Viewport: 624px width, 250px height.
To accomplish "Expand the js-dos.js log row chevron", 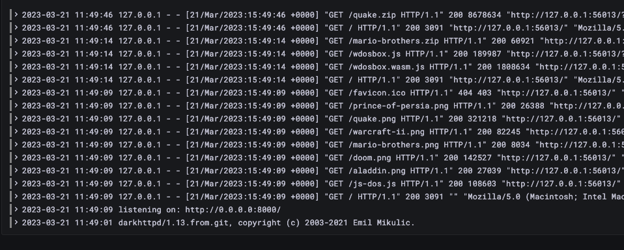I will (16, 183).
